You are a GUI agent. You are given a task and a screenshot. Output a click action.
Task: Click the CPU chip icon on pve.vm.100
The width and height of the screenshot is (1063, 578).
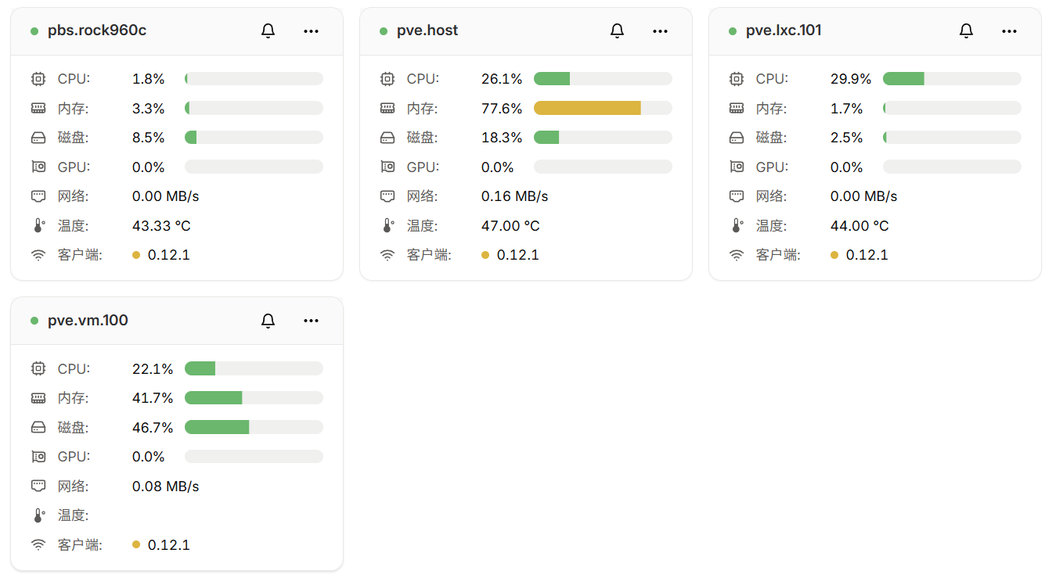38,368
